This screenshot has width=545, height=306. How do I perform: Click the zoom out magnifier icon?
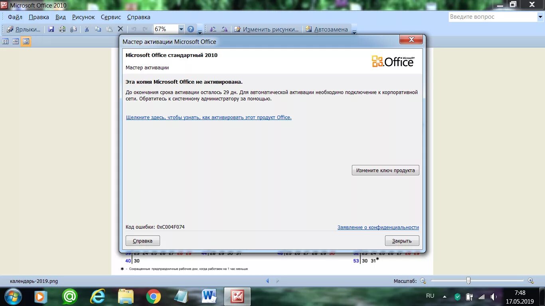pyautogui.click(x=423, y=281)
